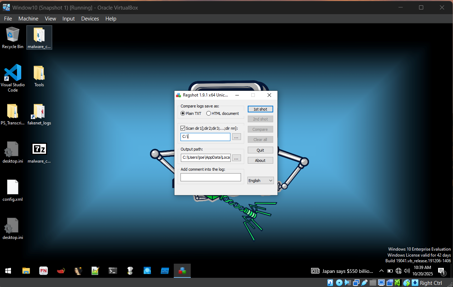The image size is (453, 287).
Task: Click the VirtualBox recording status icon
Action: click(390, 283)
